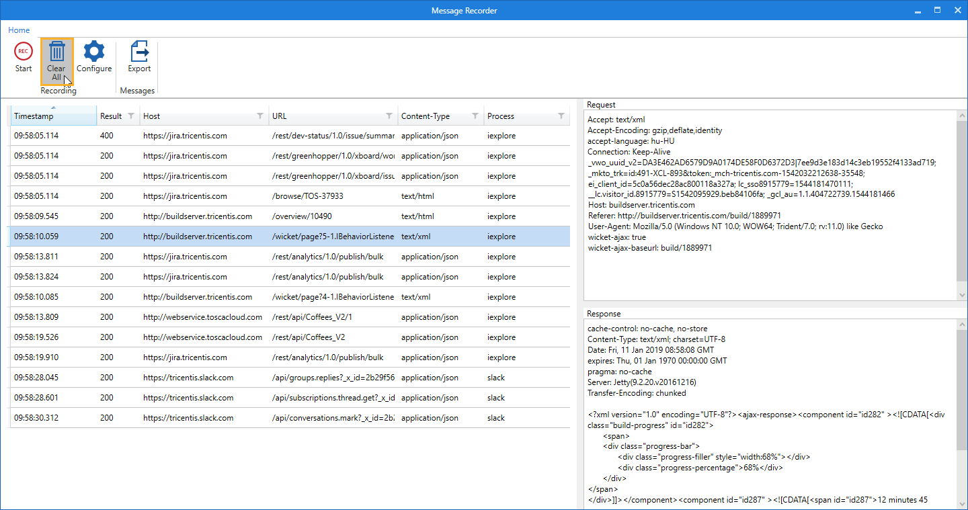Expand the Process column filter
This screenshot has width=968, height=510.
tap(561, 116)
